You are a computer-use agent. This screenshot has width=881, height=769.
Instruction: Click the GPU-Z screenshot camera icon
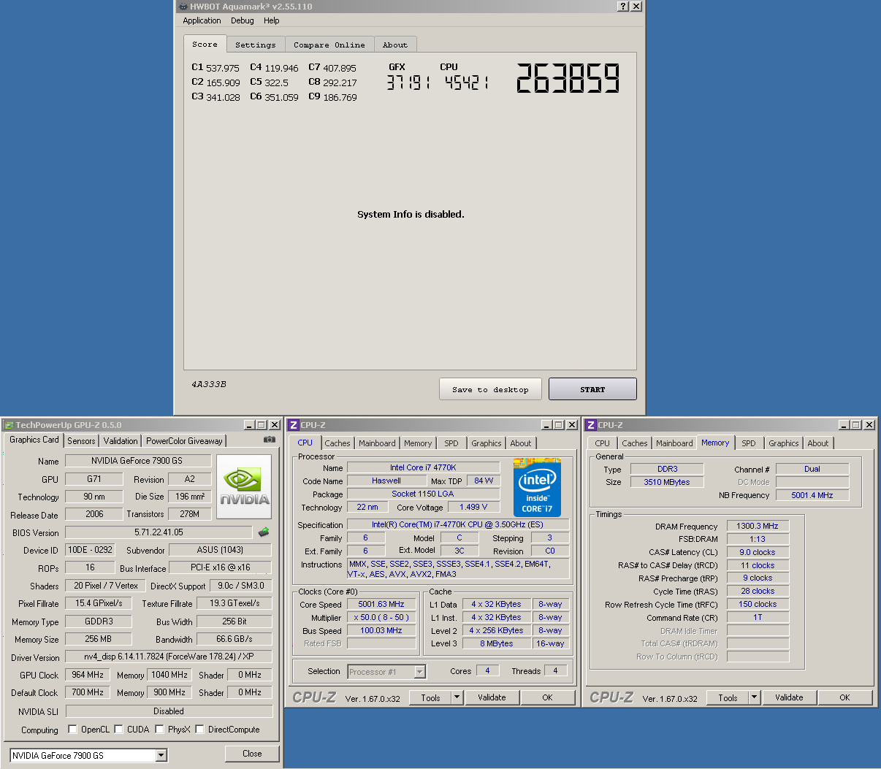(x=270, y=440)
